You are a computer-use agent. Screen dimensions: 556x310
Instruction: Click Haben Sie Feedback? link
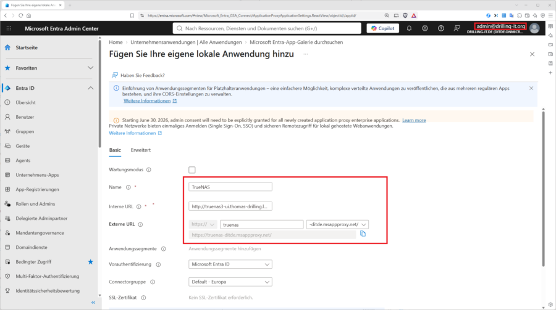(x=138, y=75)
